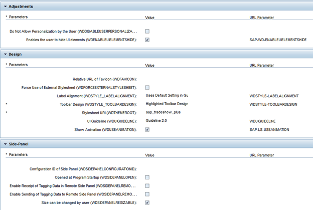Select the WDSTYLE-LABELALIGNMENT URL parameter text
Screen dimensions: 313x210
274,96
